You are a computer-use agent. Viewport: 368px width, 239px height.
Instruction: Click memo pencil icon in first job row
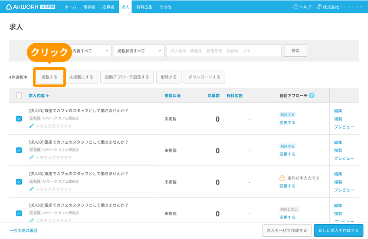pyautogui.click(x=31, y=126)
